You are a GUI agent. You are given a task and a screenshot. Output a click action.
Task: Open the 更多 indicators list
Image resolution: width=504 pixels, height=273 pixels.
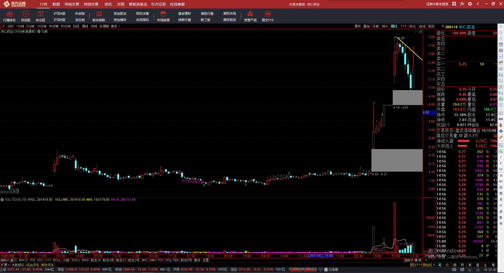click(x=197, y=260)
